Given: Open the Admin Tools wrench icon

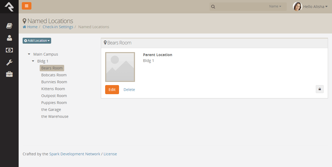Looking at the screenshot, I should 9,62.
